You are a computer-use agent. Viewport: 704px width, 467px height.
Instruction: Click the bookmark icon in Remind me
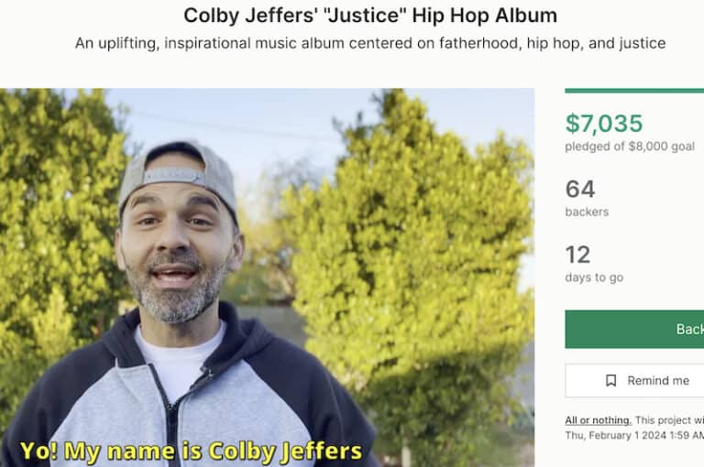[610, 381]
